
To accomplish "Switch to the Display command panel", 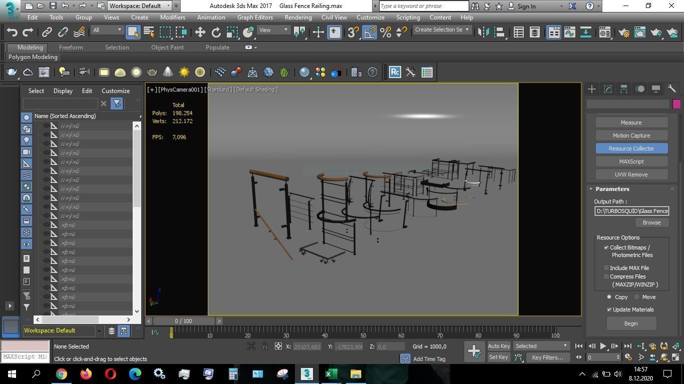I will click(656, 89).
